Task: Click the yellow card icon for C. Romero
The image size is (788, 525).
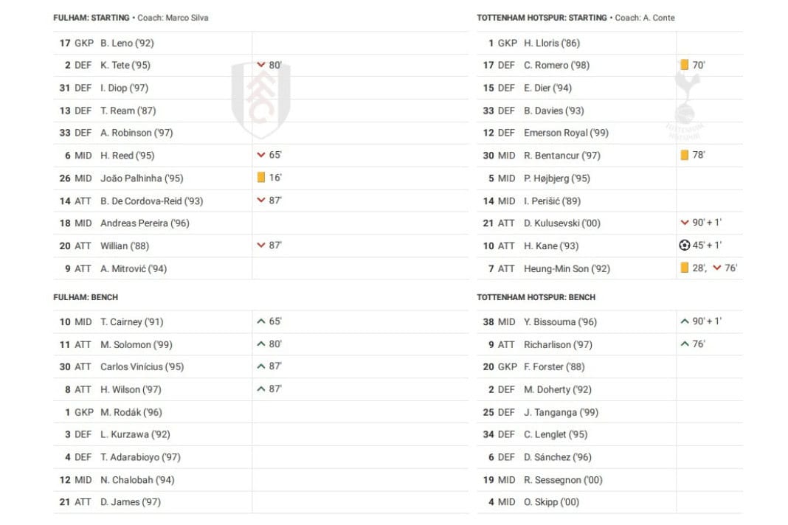Action: (684, 65)
